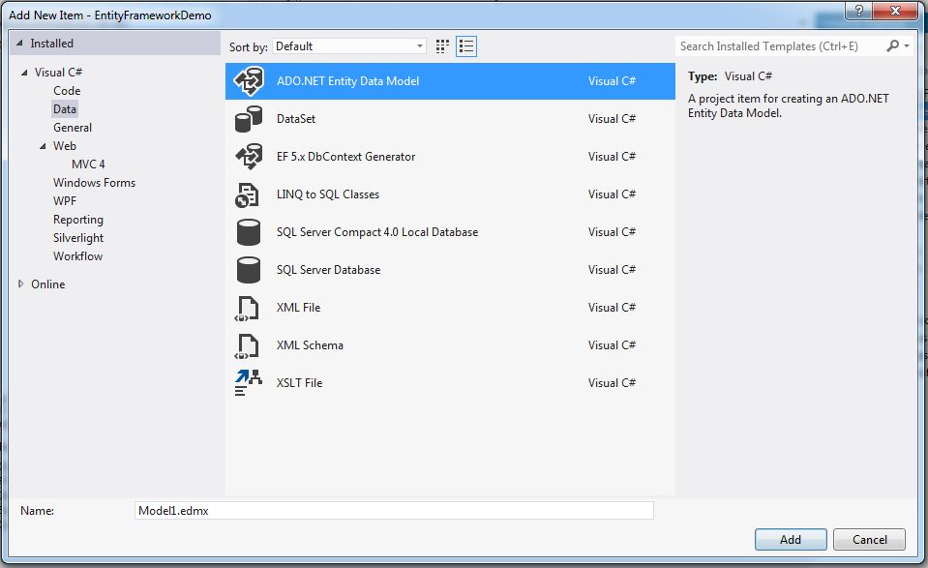Viewport: 928px width, 568px height.
Task: Expand the Online category
Action: [x=21, y=284]
